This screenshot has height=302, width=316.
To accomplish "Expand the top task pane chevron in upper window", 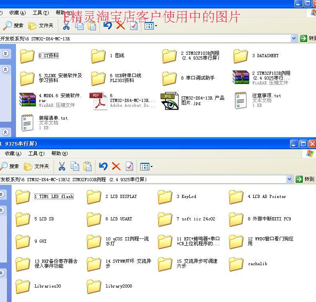I will pos(6,53).
